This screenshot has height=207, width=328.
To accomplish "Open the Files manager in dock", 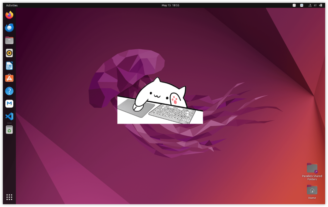I will (9, 40).
